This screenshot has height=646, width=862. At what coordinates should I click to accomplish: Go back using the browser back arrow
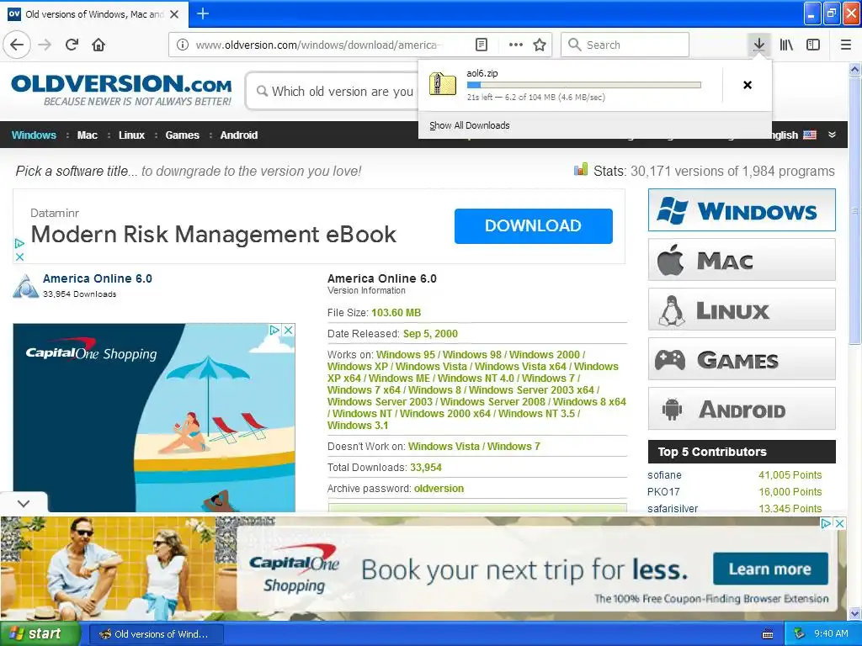click(17, 45)
